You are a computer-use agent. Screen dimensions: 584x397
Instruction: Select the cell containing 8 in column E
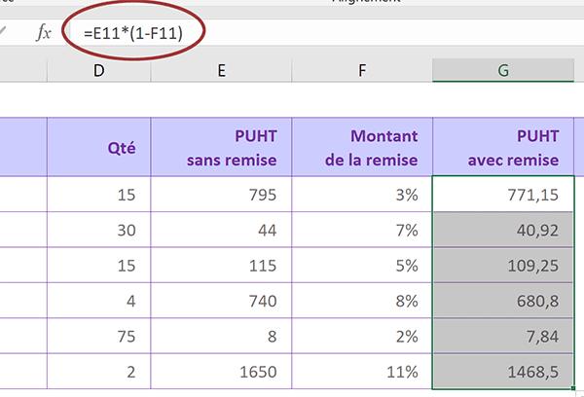[x=221, y=336]
